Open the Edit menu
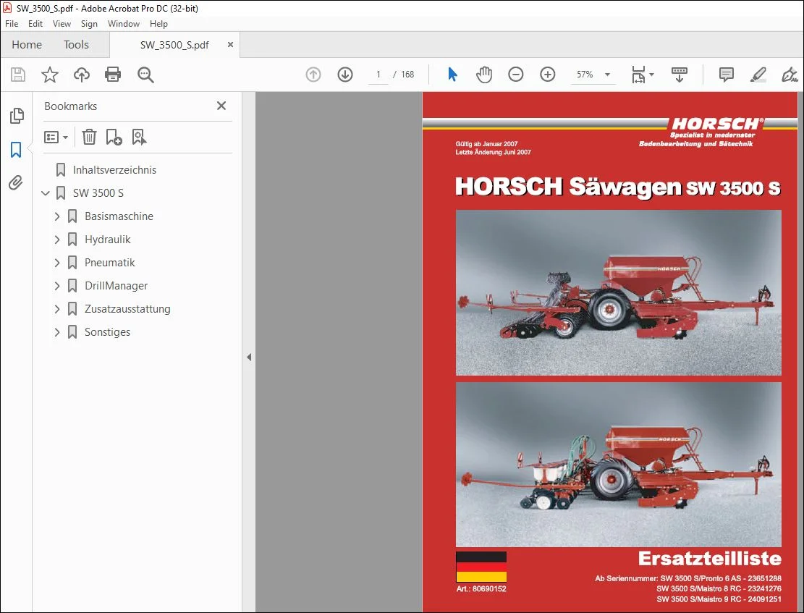 click(x=35, y=24)
